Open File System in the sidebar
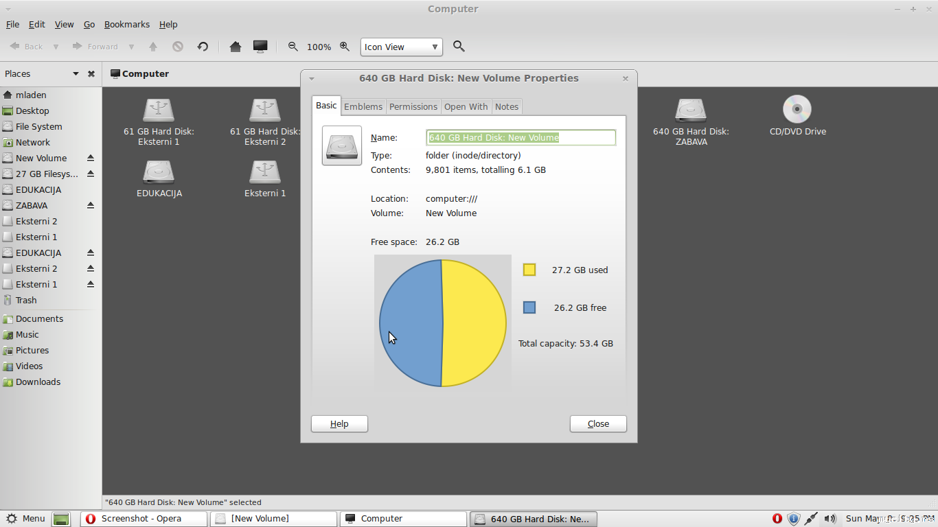 (38, 127)
